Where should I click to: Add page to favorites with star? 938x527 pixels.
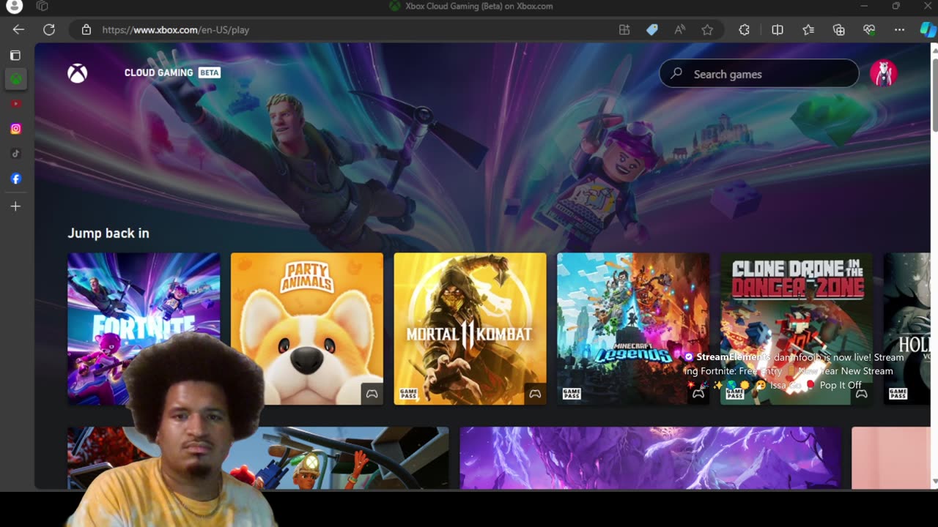click(707, 30)
